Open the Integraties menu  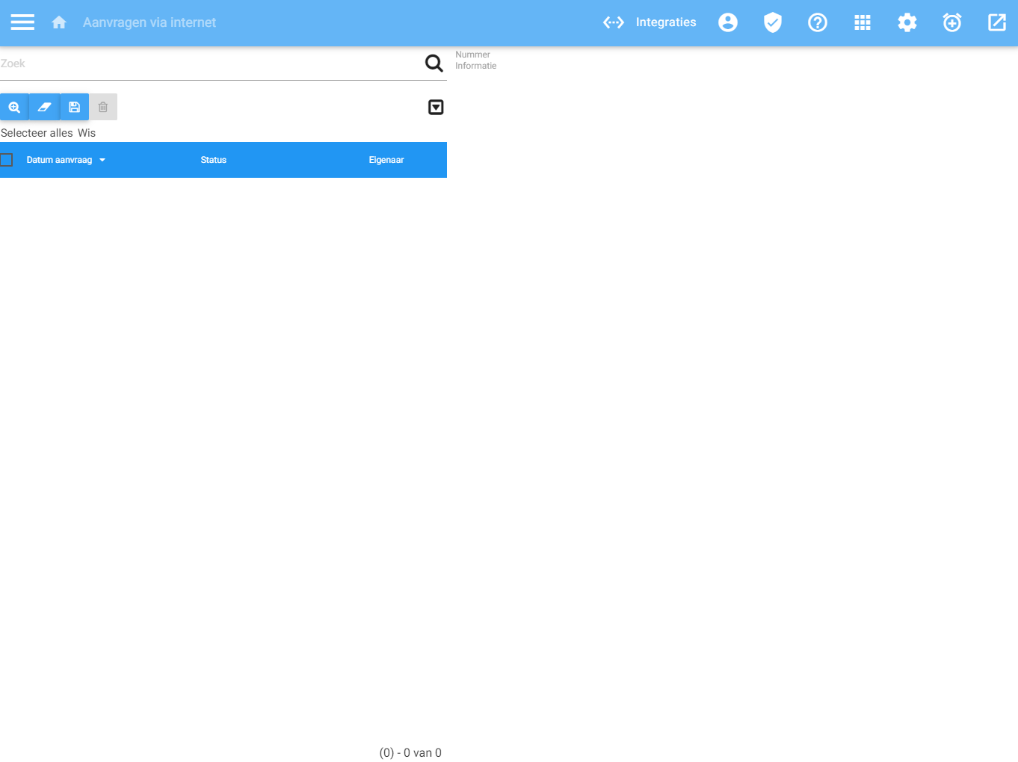650,22
